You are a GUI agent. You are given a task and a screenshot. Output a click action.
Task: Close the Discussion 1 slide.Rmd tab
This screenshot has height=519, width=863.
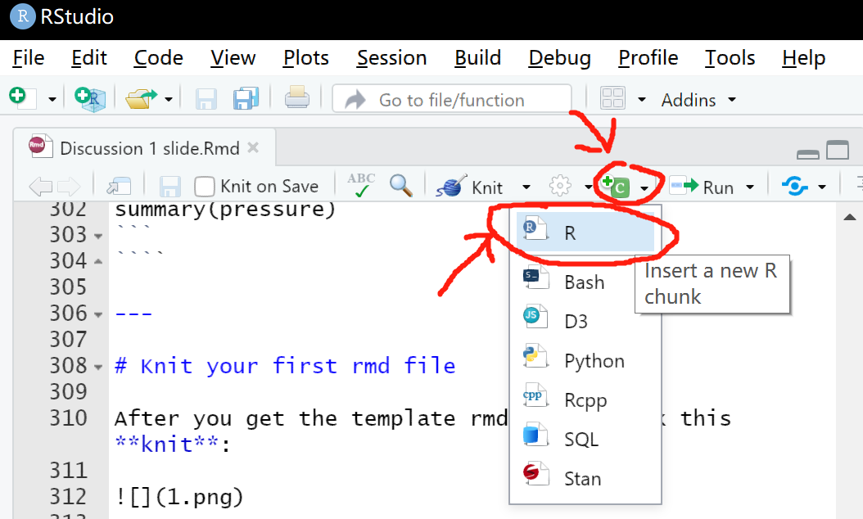pyautogui.click(x=253, y=147)
